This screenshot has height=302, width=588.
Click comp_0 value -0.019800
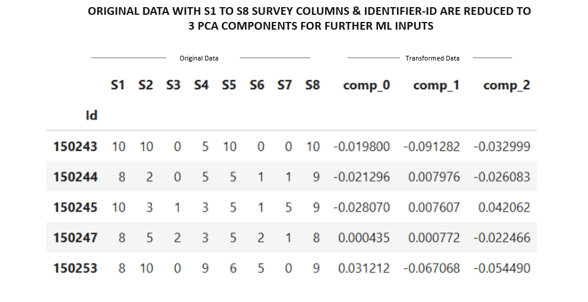[x=361, y=147]
